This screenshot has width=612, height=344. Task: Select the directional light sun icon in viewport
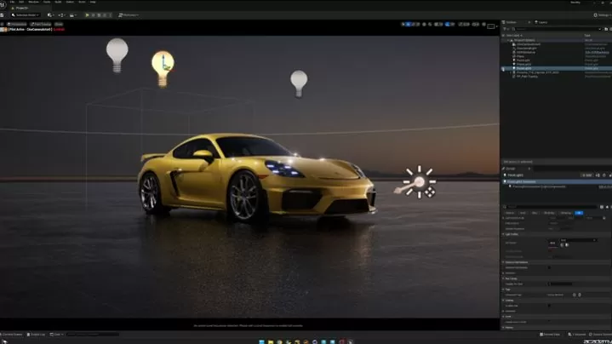point(419,181)
